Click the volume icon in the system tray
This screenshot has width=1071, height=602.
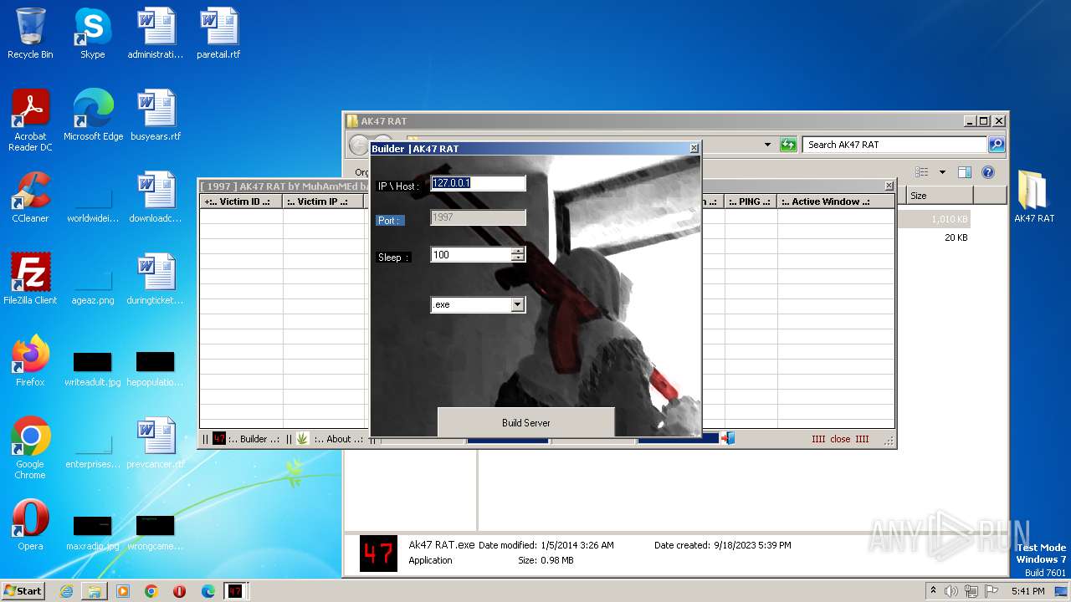click(x=951, y=591)
